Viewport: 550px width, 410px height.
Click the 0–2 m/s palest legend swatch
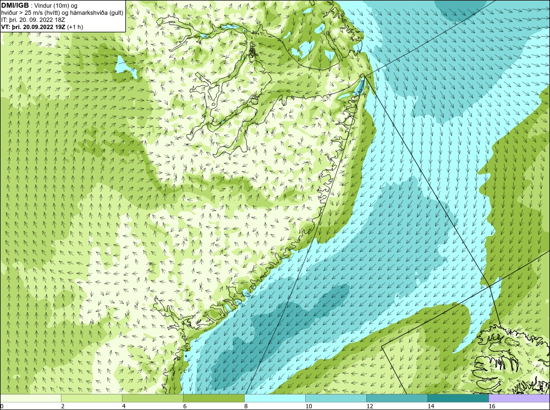[31, 398]
